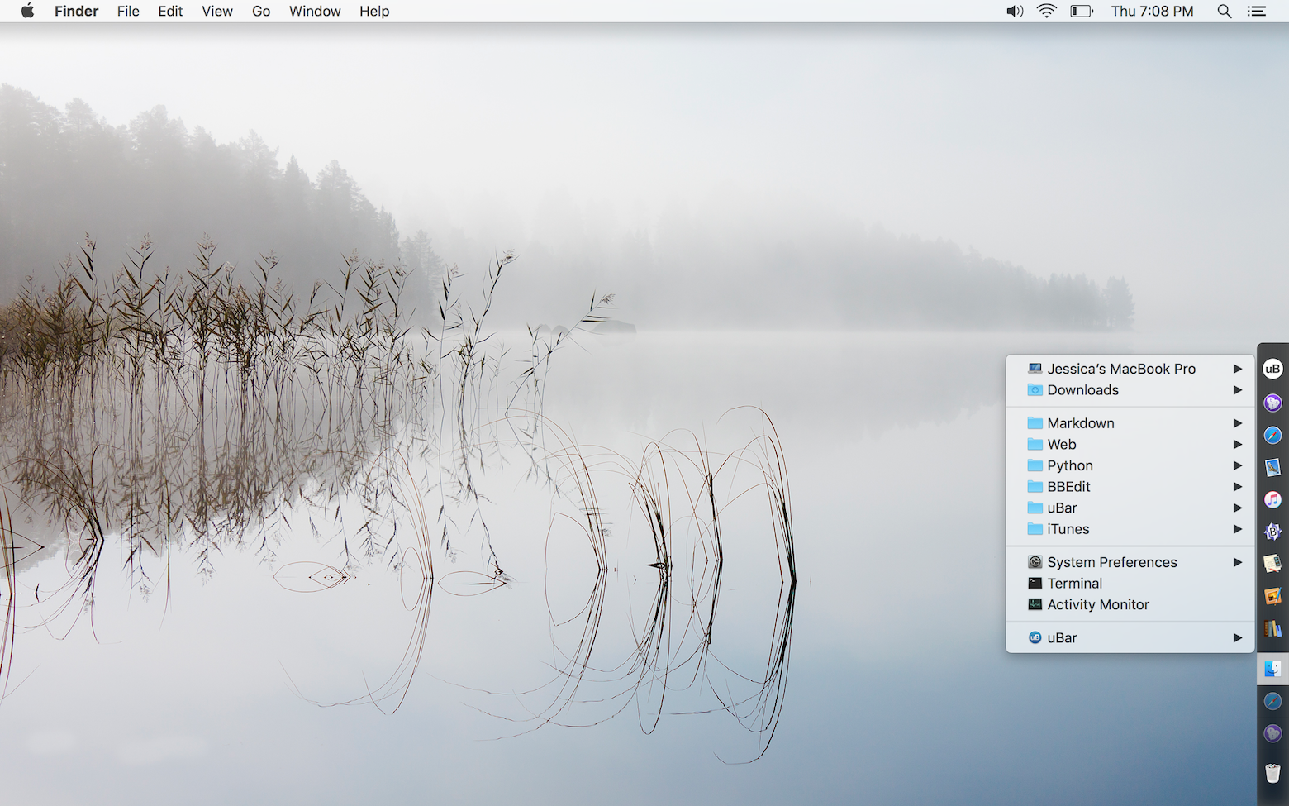
Task: Expand the BBEdit folder submenu
Action: (1130, 487)
